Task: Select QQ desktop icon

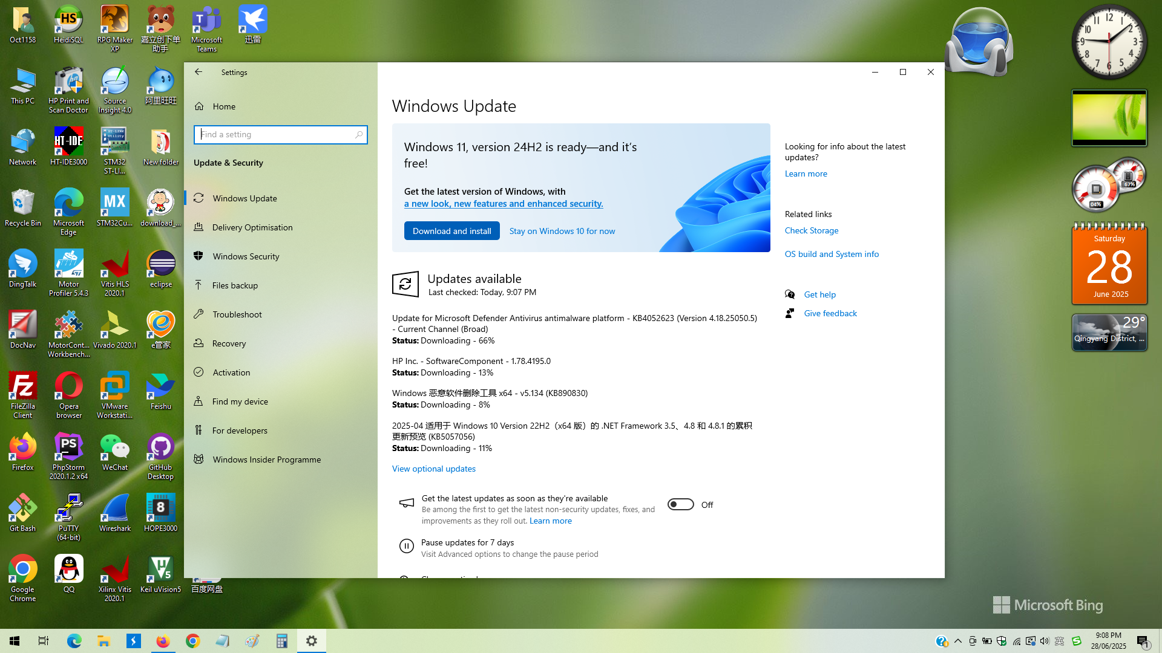Action: point(68,574)
